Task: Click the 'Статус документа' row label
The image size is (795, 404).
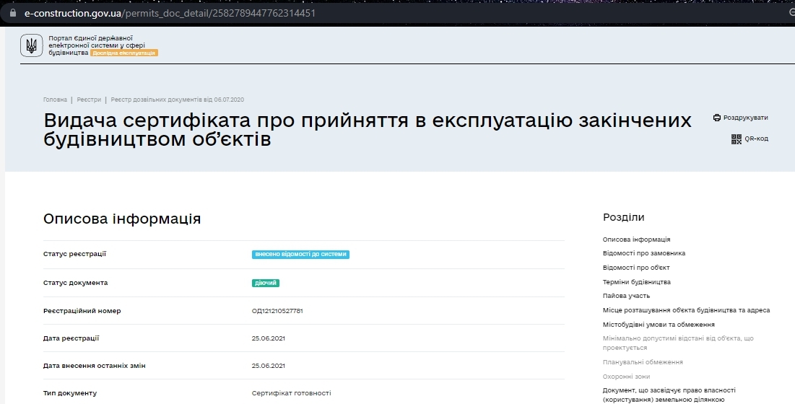Action: pos(76,283)
